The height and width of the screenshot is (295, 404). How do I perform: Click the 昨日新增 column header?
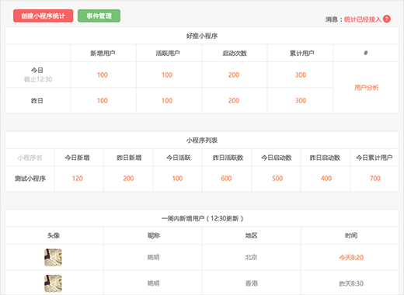(x=129, y=158)
